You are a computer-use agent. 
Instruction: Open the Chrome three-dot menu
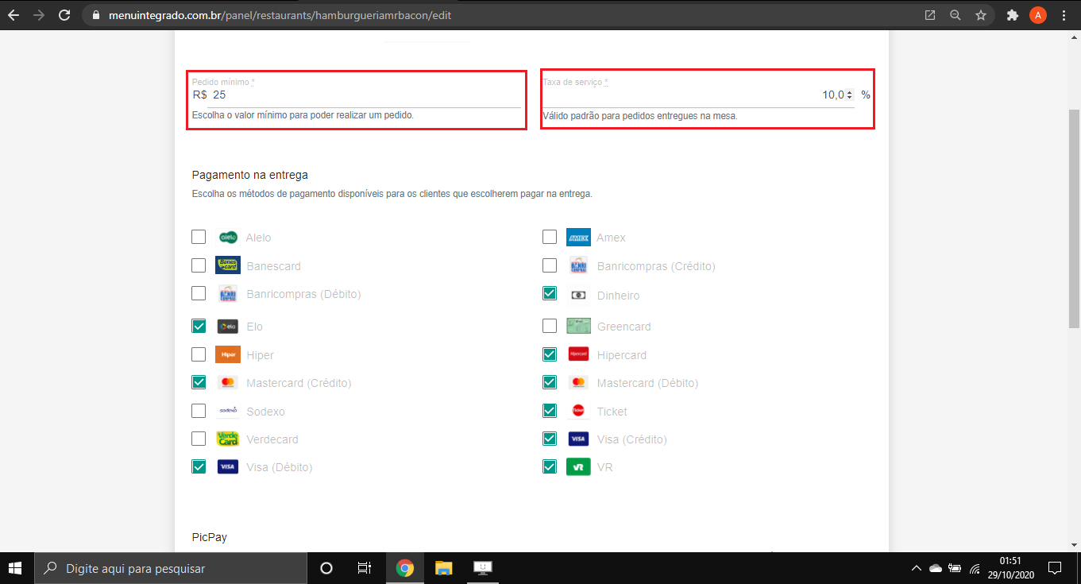tap(1064, 15)
